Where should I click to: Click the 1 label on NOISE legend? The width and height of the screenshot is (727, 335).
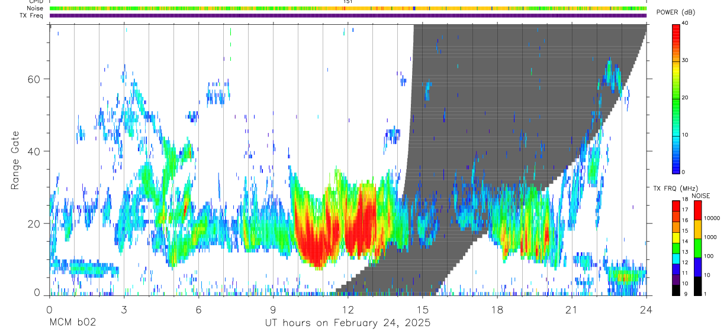click(706, 294)
